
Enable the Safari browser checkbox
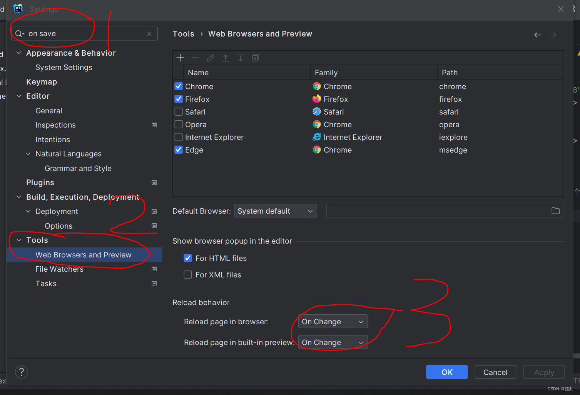178,111
